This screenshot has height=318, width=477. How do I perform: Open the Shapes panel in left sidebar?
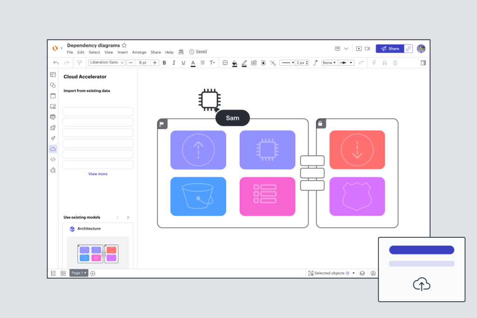coord(53,85)
